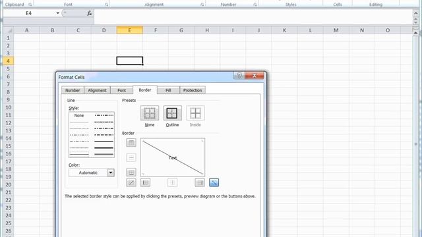Click the Automatic color box
Screen dimensions: 422x237
pos(88,172)
